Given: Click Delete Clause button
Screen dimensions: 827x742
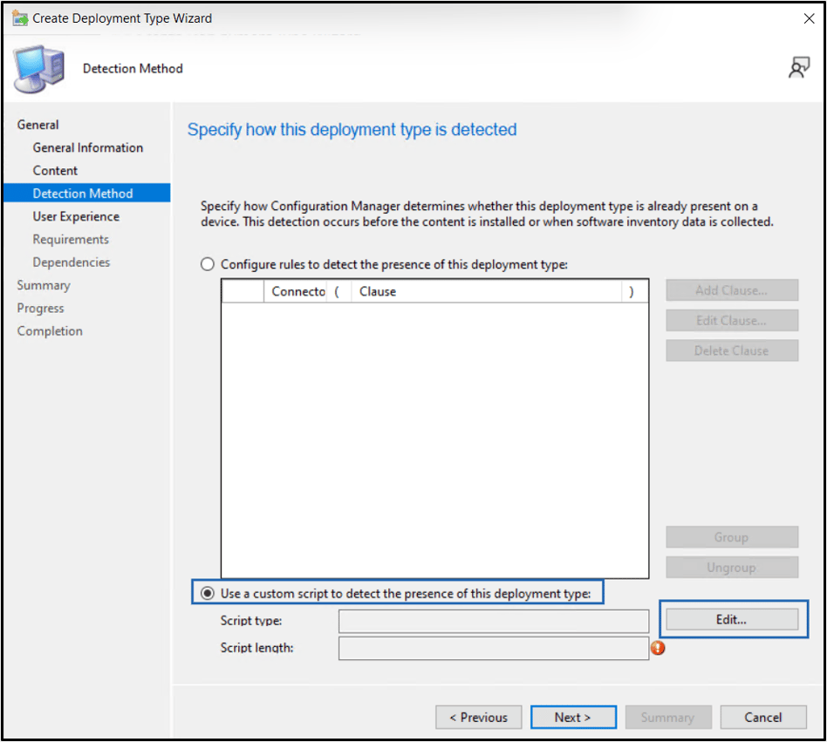Looking at the screenshot, I should [x=732, y=351].
